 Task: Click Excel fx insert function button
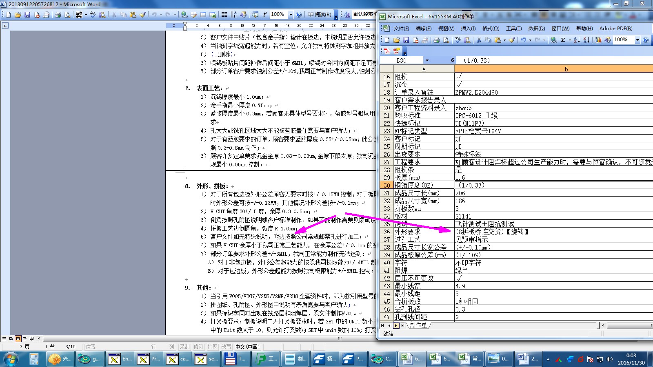(x=452, y=60)
